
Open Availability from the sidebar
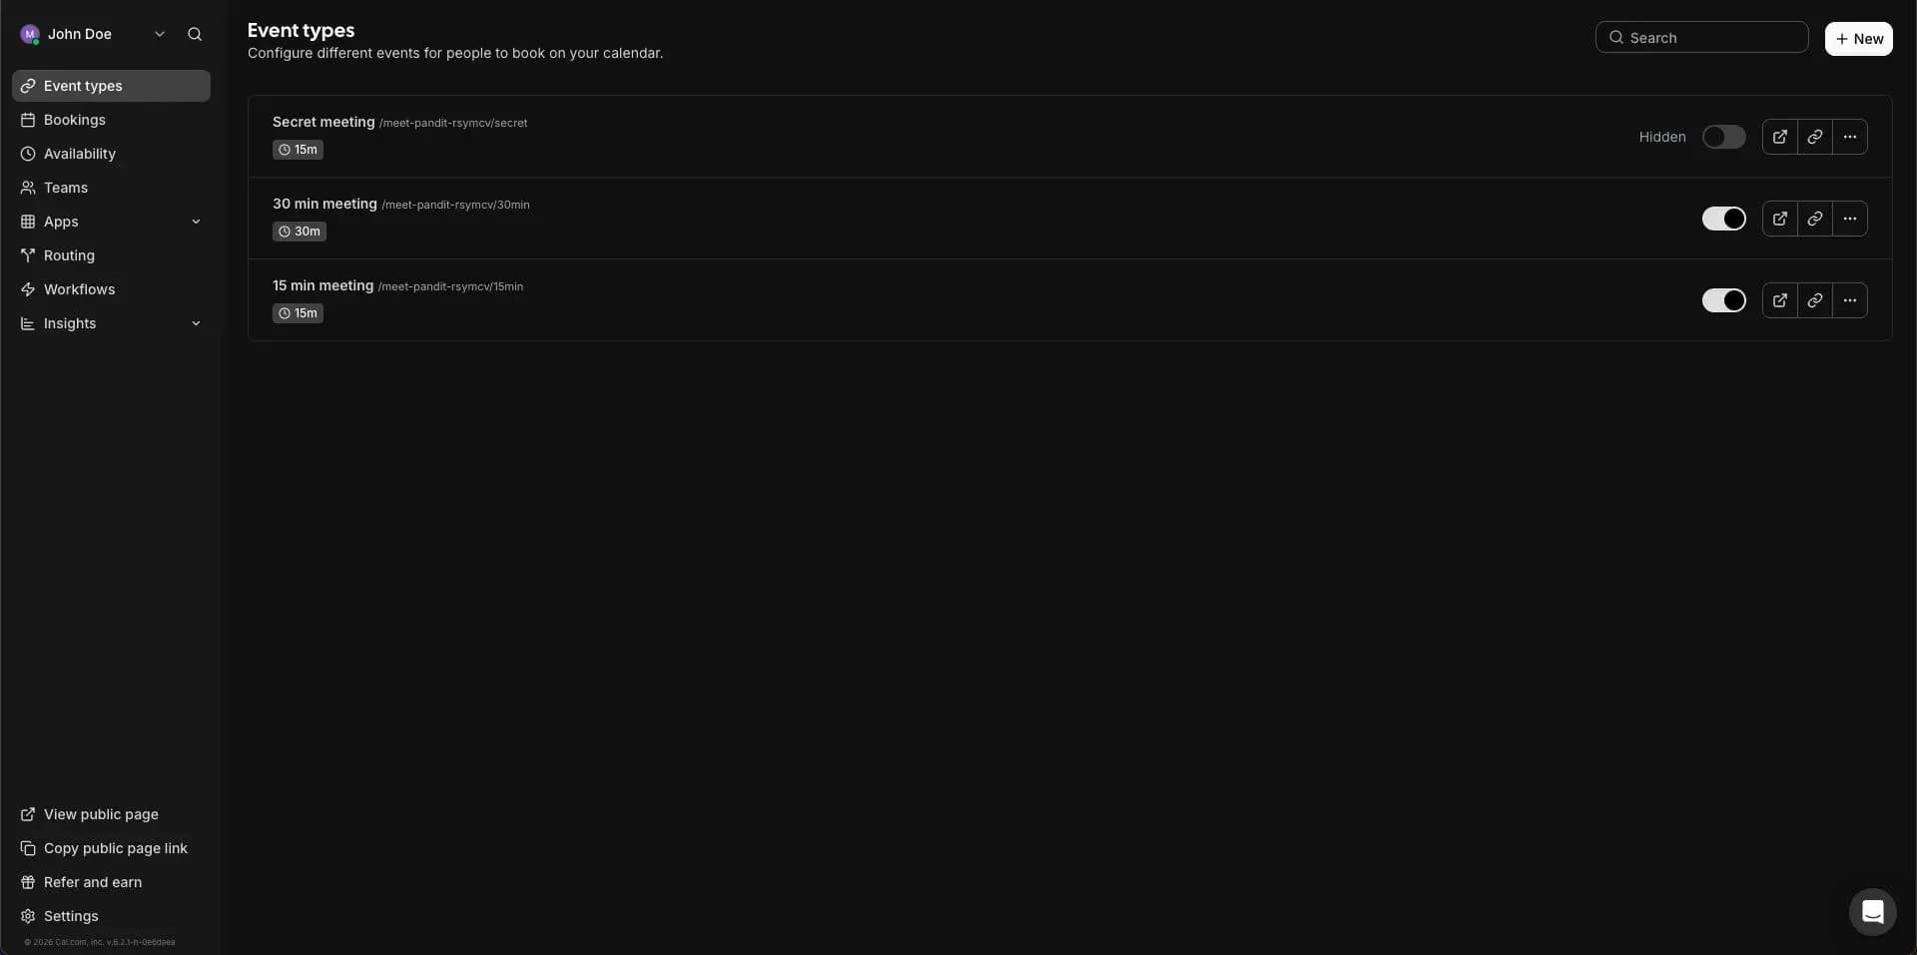(80, 154)
